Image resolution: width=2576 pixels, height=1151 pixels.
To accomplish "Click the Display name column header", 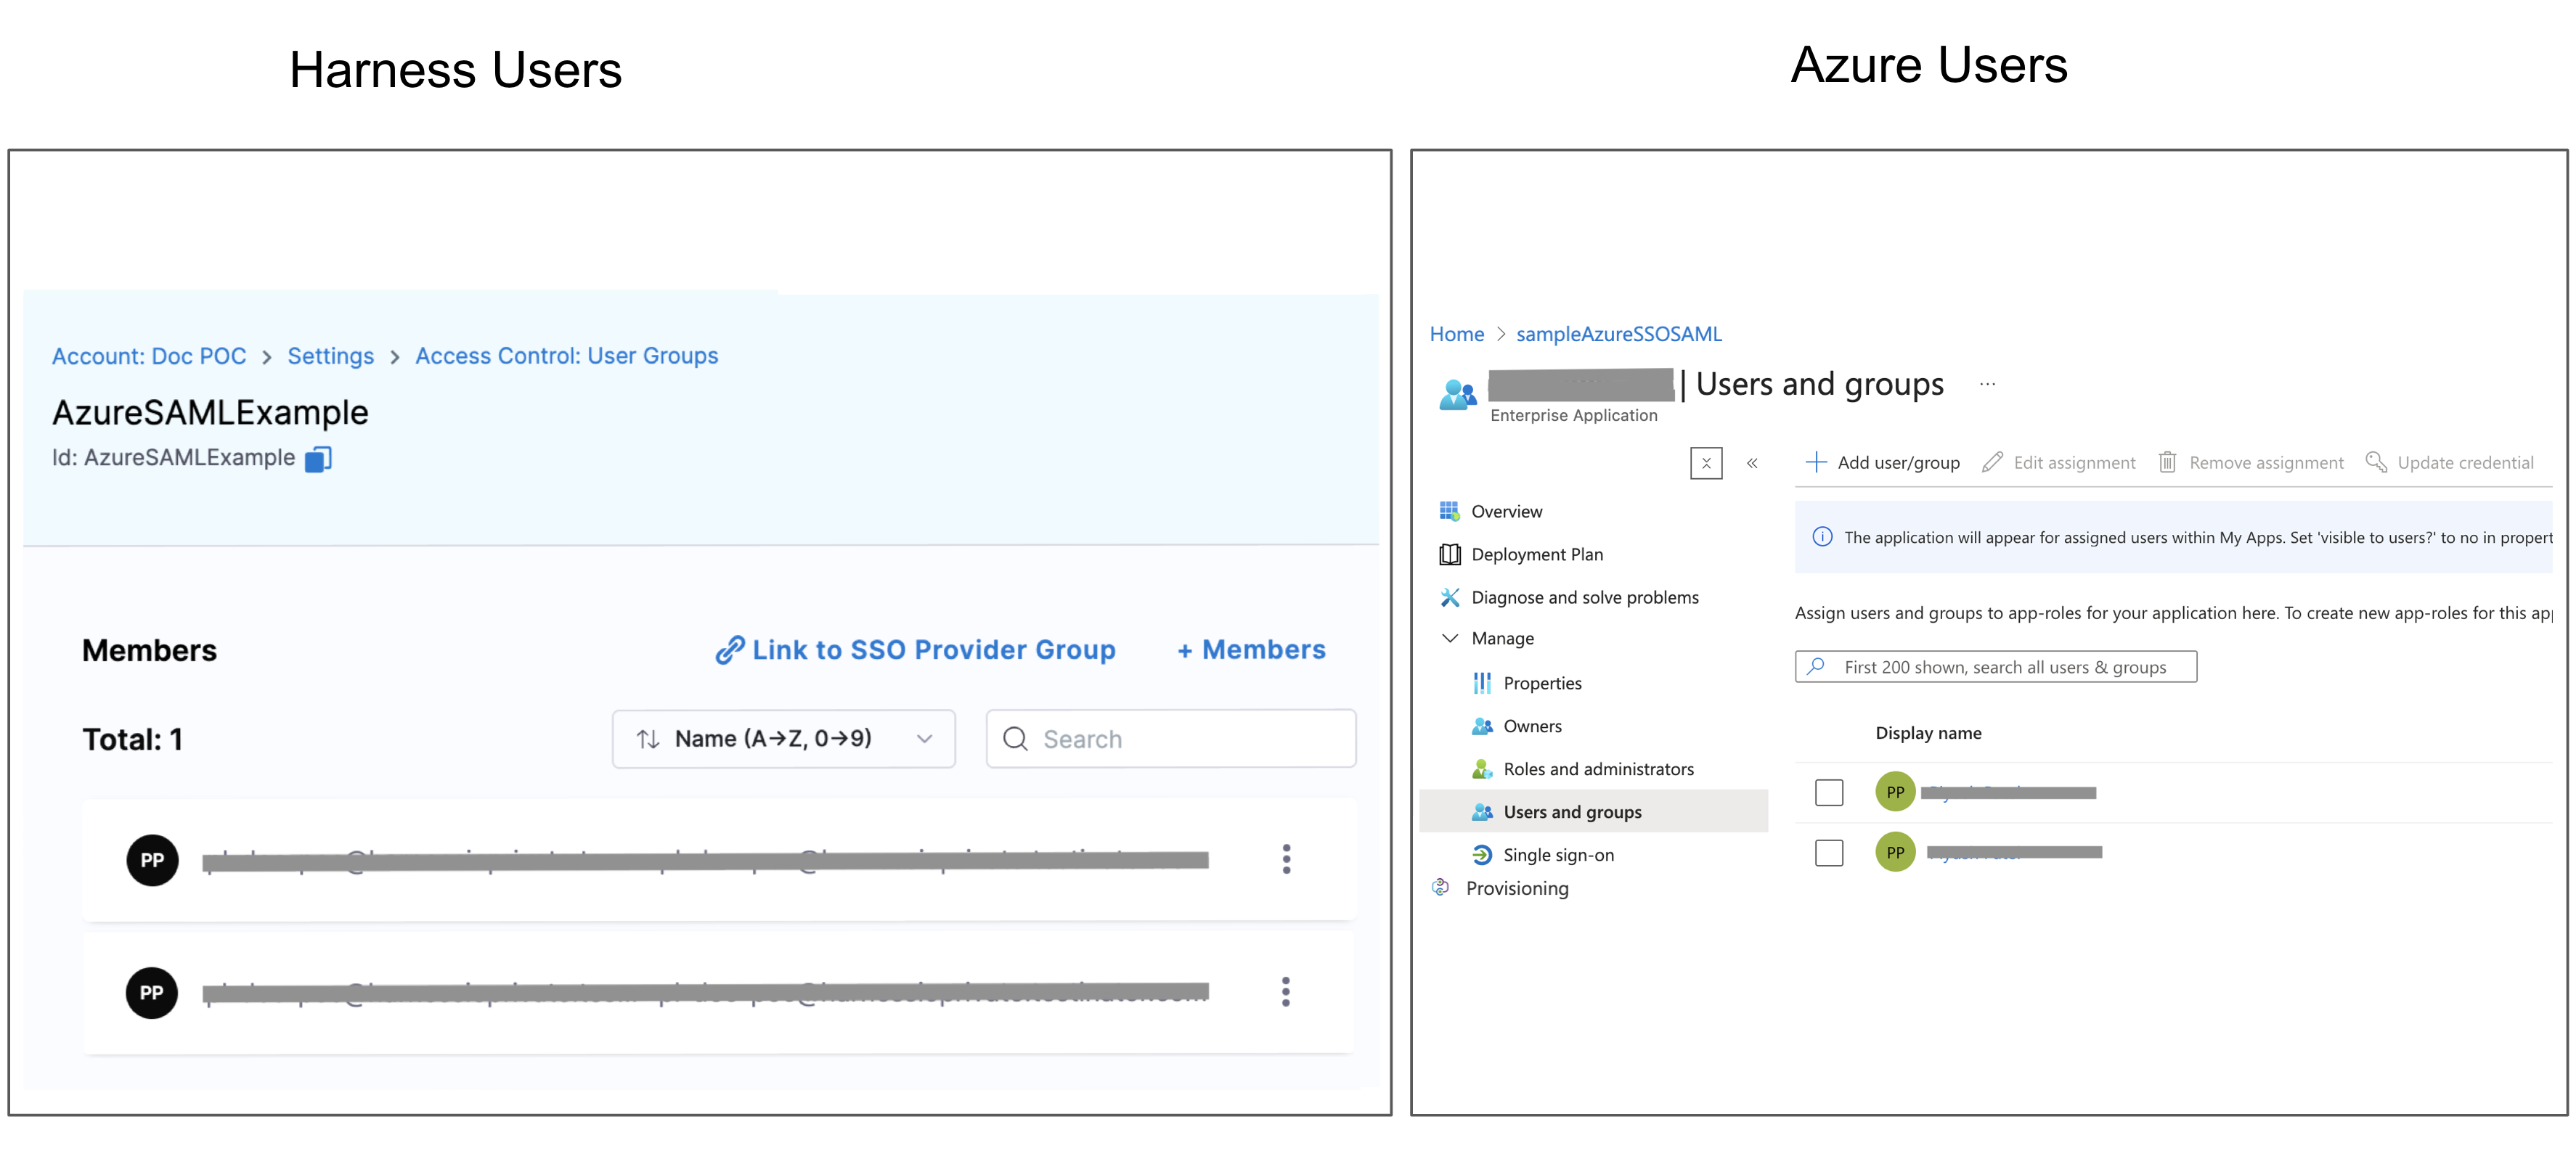I will click(1928, 734).
